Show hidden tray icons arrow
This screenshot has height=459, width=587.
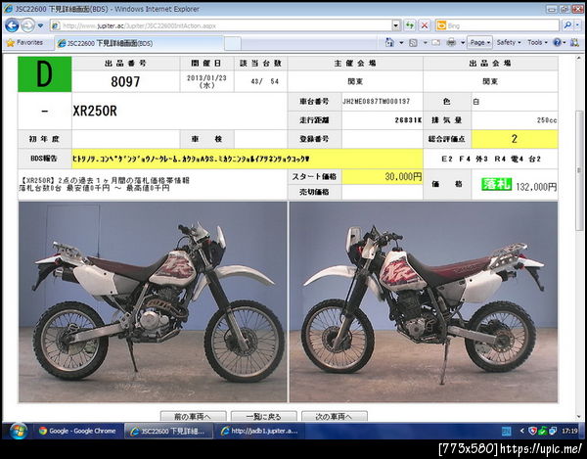pyautogui.click(x=521, y=432)
